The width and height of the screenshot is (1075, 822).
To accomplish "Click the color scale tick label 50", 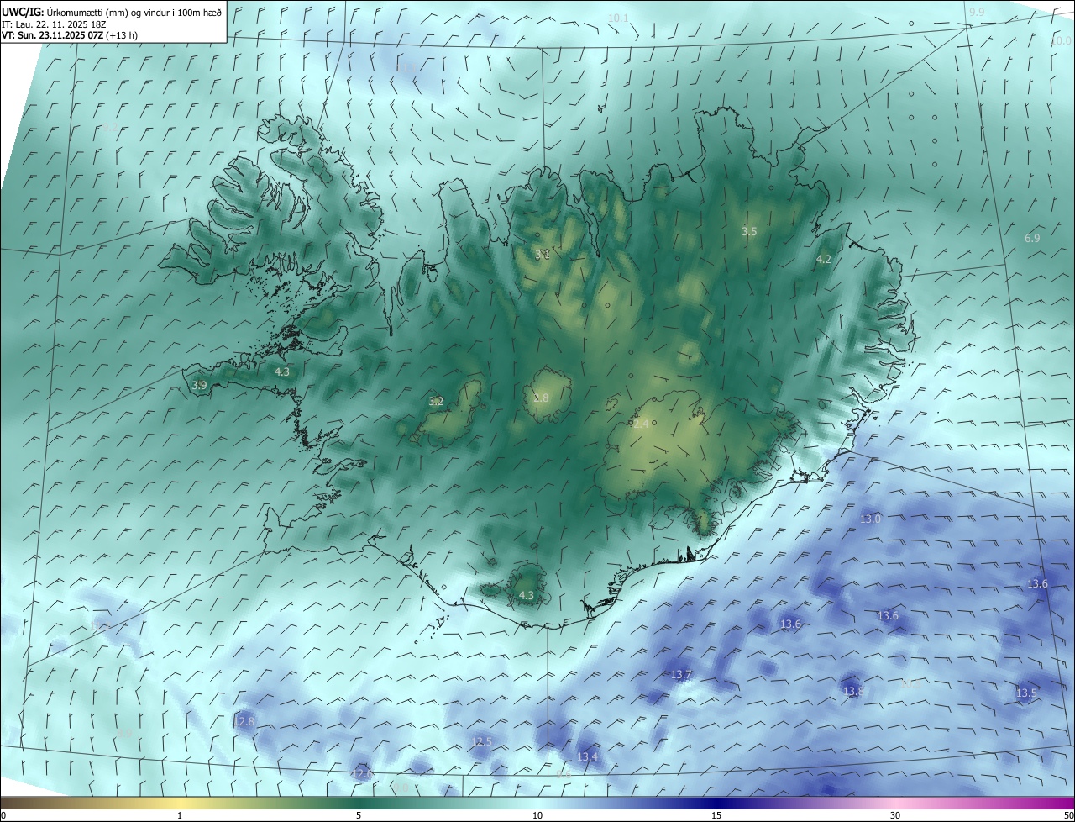I will pos(1068,815).
